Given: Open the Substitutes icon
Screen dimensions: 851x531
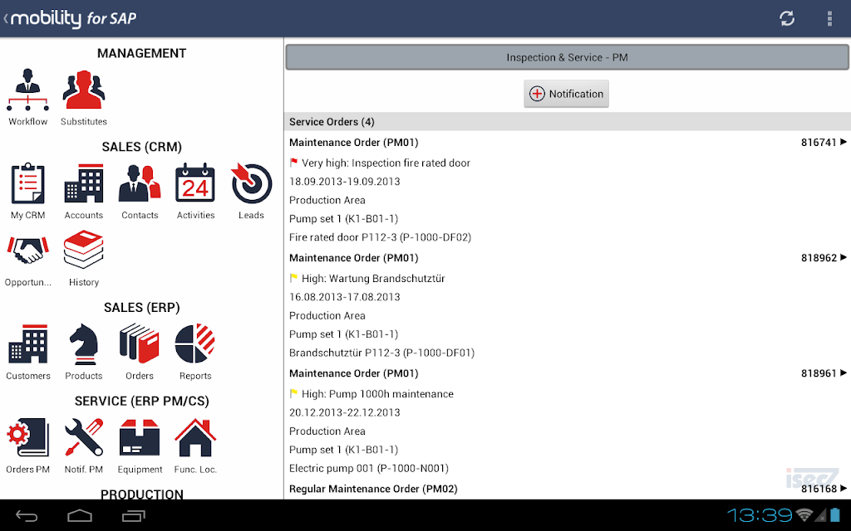Looking at the screenshot, I should [x=84, y=90].
